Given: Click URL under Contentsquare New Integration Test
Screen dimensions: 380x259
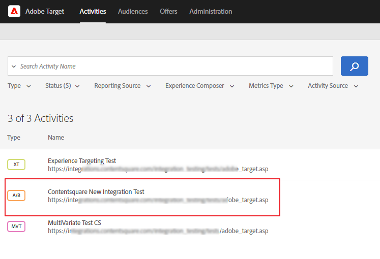Looking at the screenshot, I should (x=158, y=200).
